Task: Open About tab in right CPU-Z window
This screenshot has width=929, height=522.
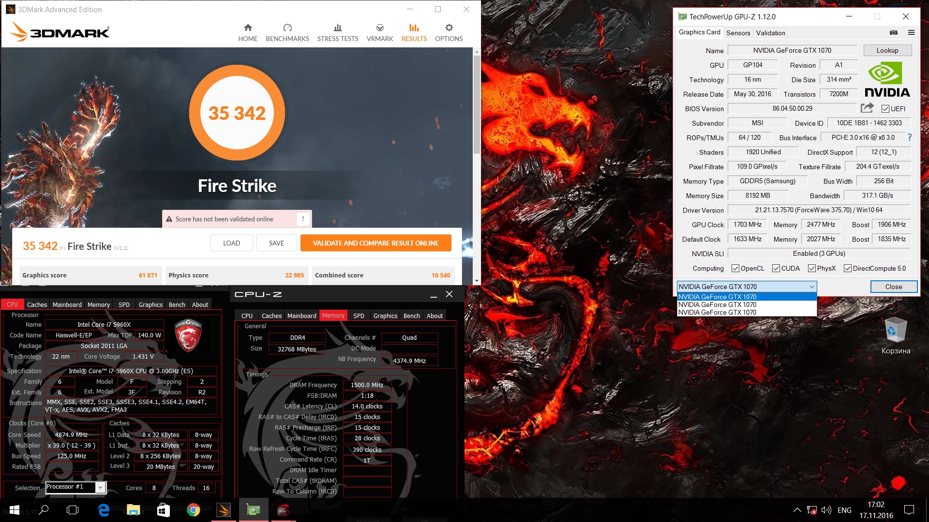Action: (x=435, y=316)
